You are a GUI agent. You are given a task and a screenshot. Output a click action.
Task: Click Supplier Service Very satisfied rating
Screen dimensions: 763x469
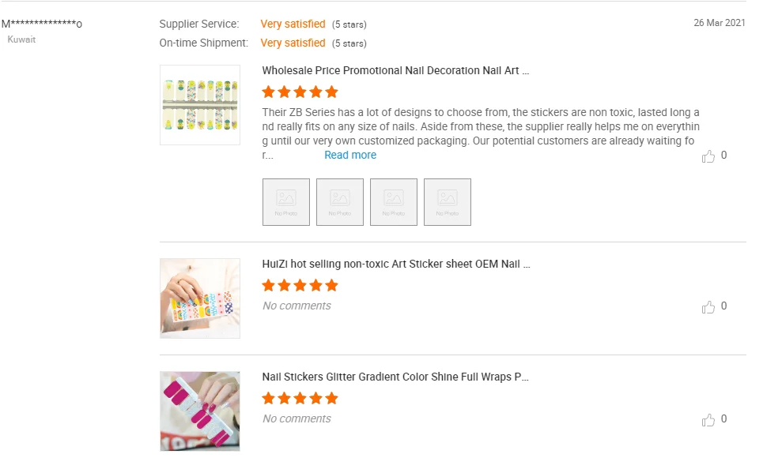click(293, 24)
